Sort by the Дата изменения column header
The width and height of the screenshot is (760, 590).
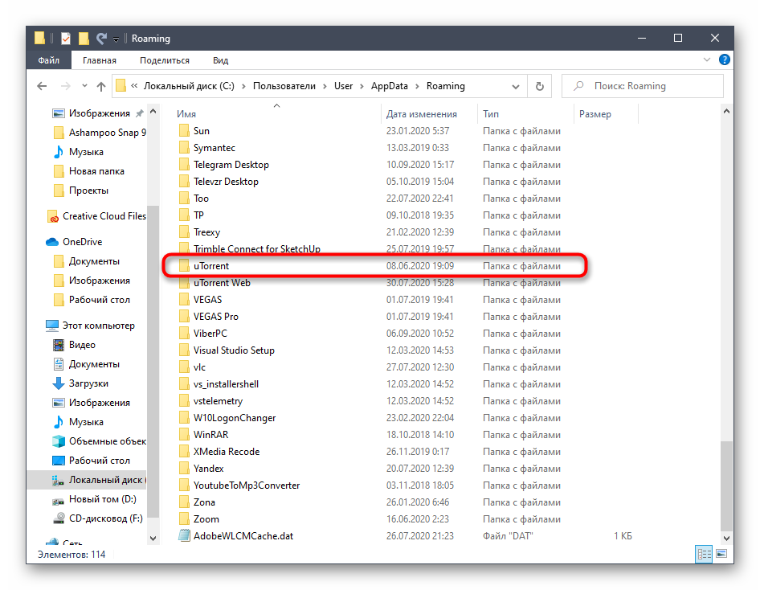click(x=421, y=114)
